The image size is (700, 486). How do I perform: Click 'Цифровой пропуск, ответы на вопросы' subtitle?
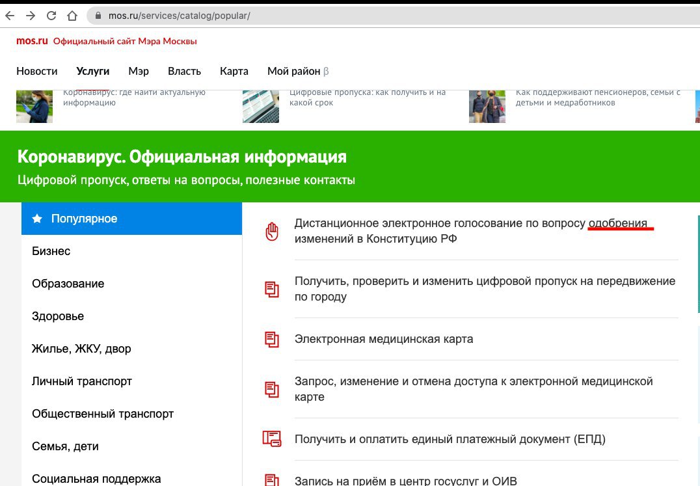tap(186, 180)
